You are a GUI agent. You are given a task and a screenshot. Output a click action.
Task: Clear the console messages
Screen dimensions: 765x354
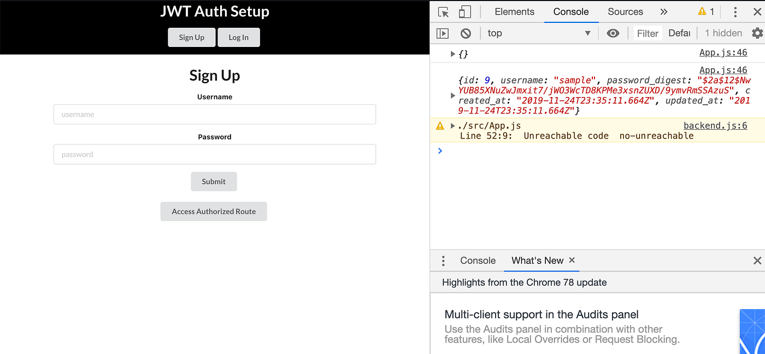click(466, 33)
